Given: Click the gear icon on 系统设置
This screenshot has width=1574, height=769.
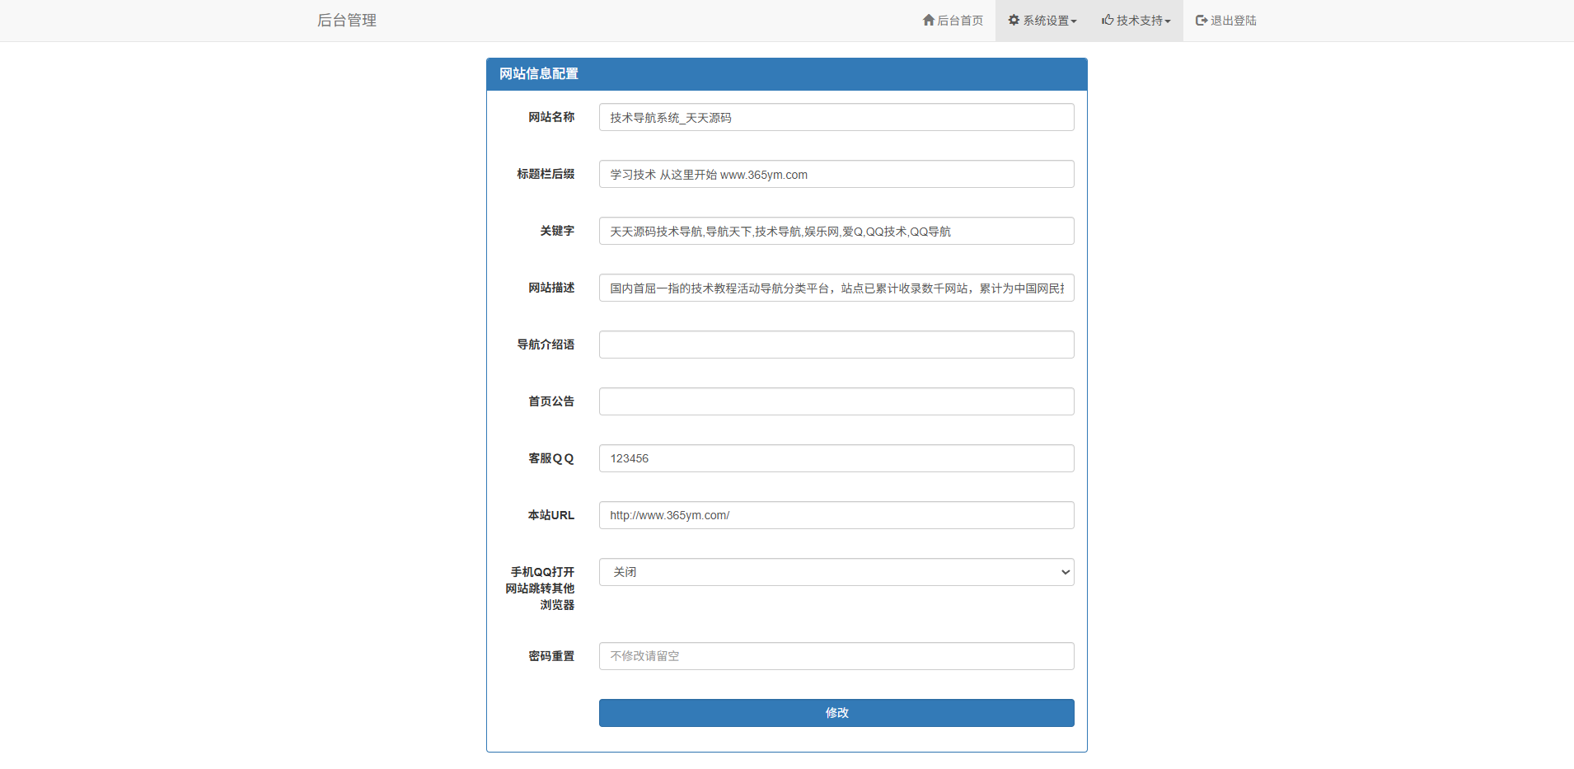Looking at the screenshot, I should [x=1014, y=20].
